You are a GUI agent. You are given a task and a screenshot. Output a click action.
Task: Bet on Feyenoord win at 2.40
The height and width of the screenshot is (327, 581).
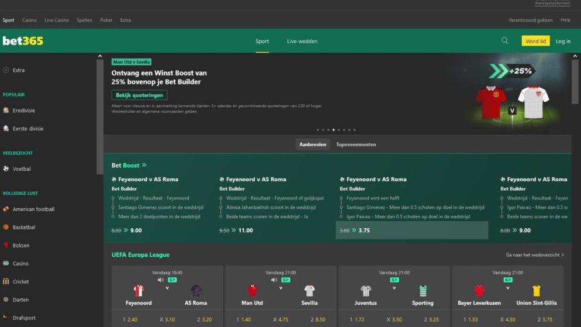(x=130, y=319)
